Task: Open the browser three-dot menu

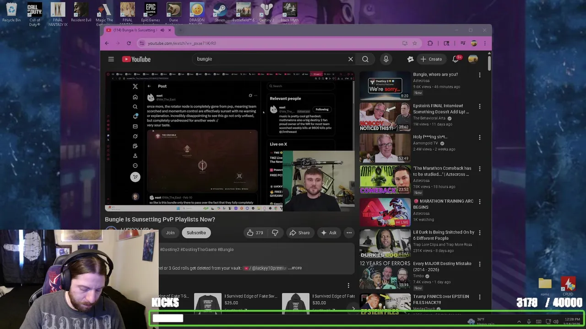Action: click(485, 43)
